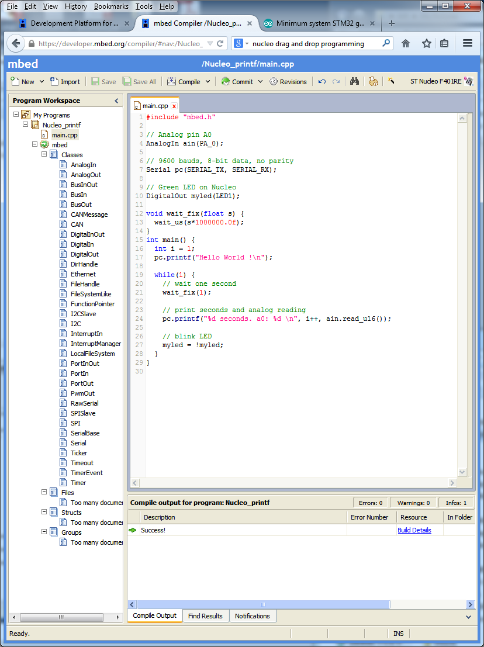Collapse the Classes tree node
484x647 pixels.
pyautogui.click(x=44, y=155)
